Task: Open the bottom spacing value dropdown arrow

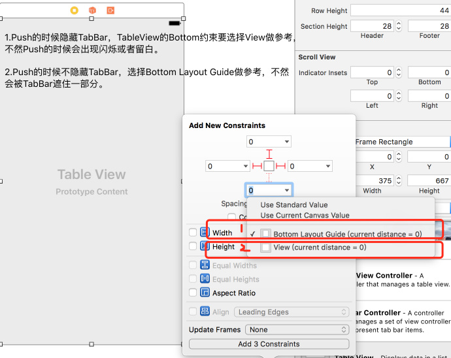Action: tap(287, 190)
